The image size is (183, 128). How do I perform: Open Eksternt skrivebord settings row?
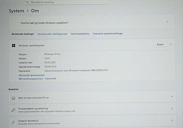pyautogui.click(x=92, y=121)
